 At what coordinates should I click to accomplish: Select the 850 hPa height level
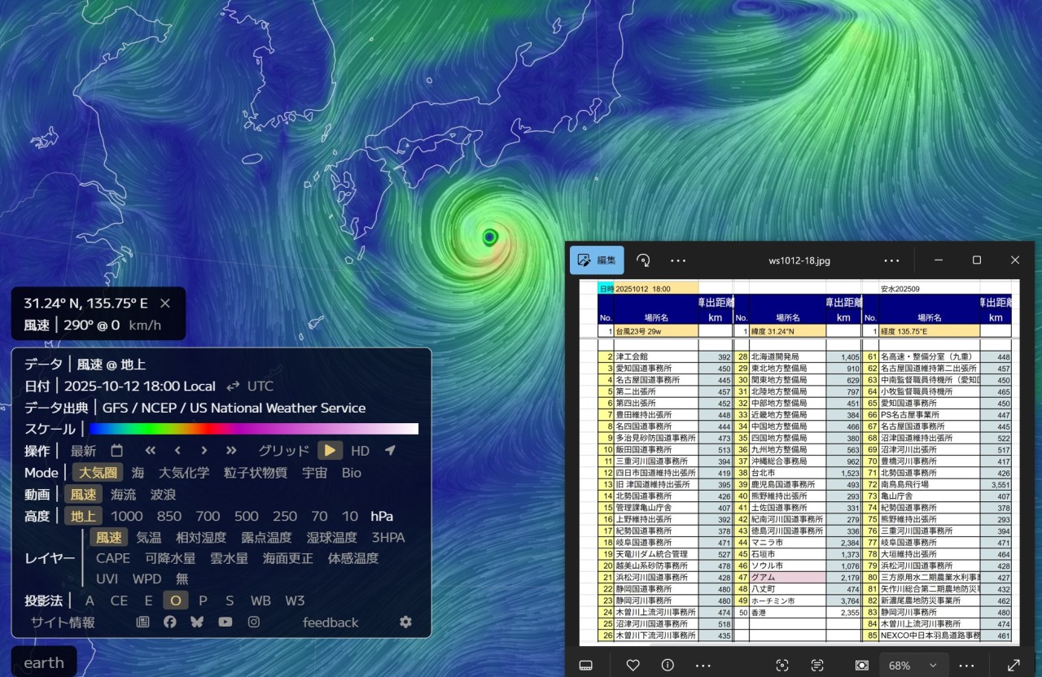coord(169,516)
